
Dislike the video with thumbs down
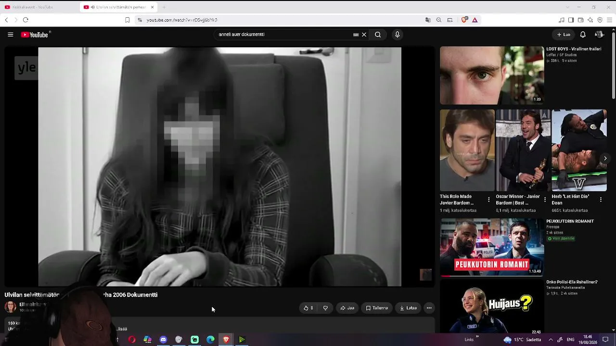pos(326,308)
